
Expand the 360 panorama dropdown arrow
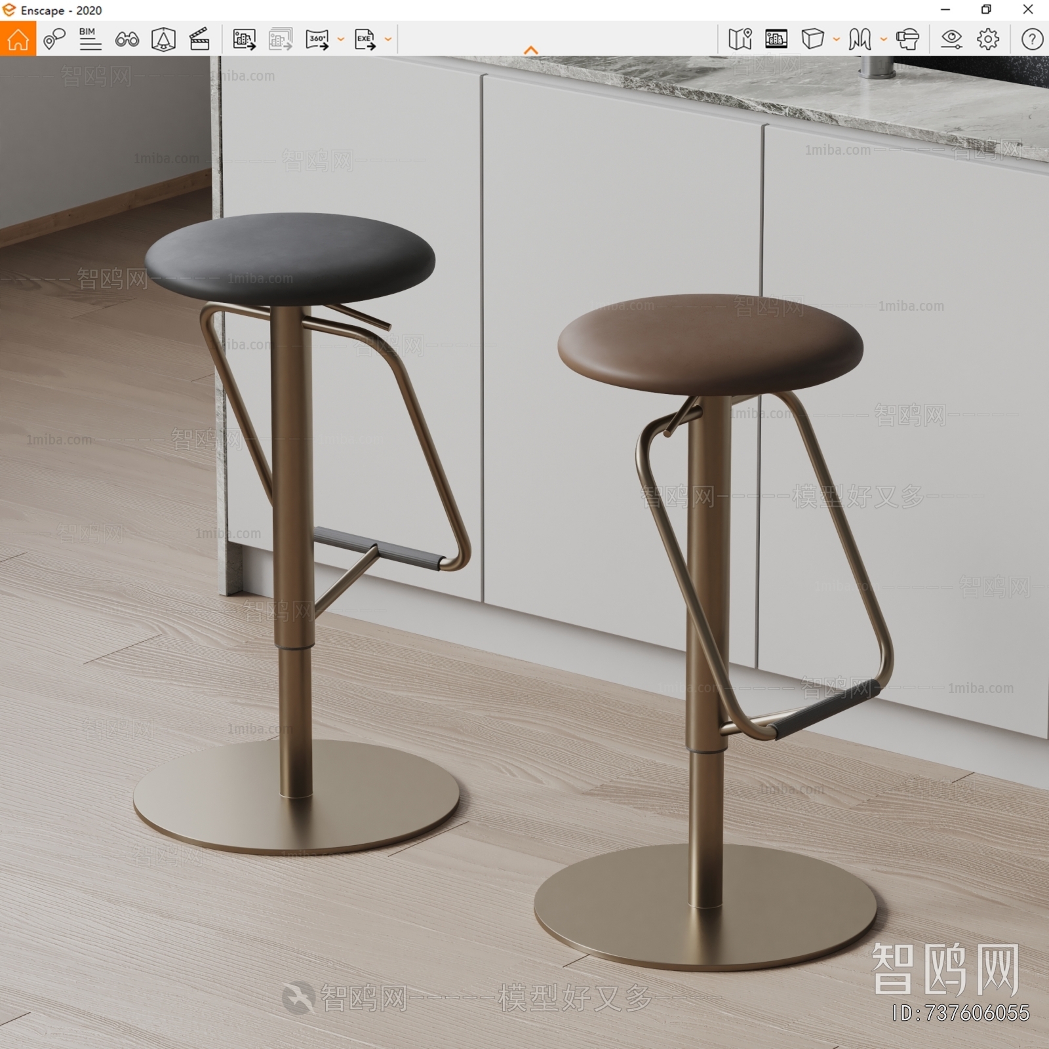340,39
